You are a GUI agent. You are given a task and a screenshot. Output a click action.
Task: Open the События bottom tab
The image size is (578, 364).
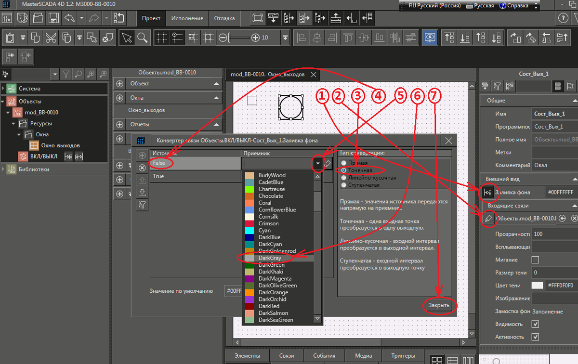(x=324, y=356)
